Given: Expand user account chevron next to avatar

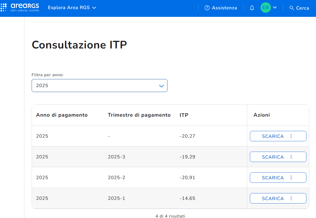Looking at the screenshot, I should click(275, 8).
